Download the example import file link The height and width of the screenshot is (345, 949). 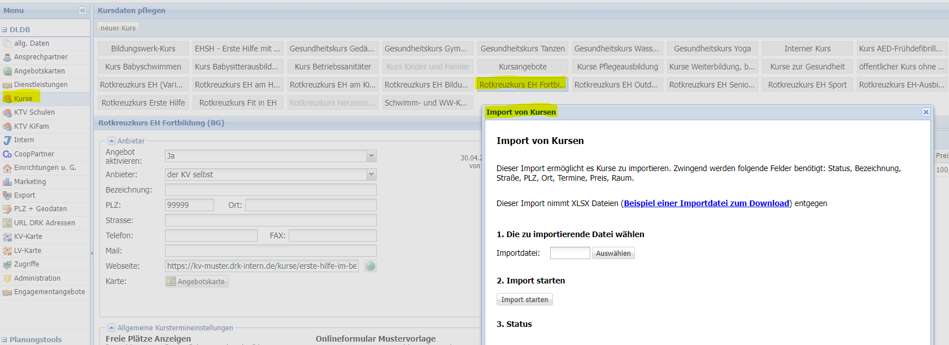706,203
